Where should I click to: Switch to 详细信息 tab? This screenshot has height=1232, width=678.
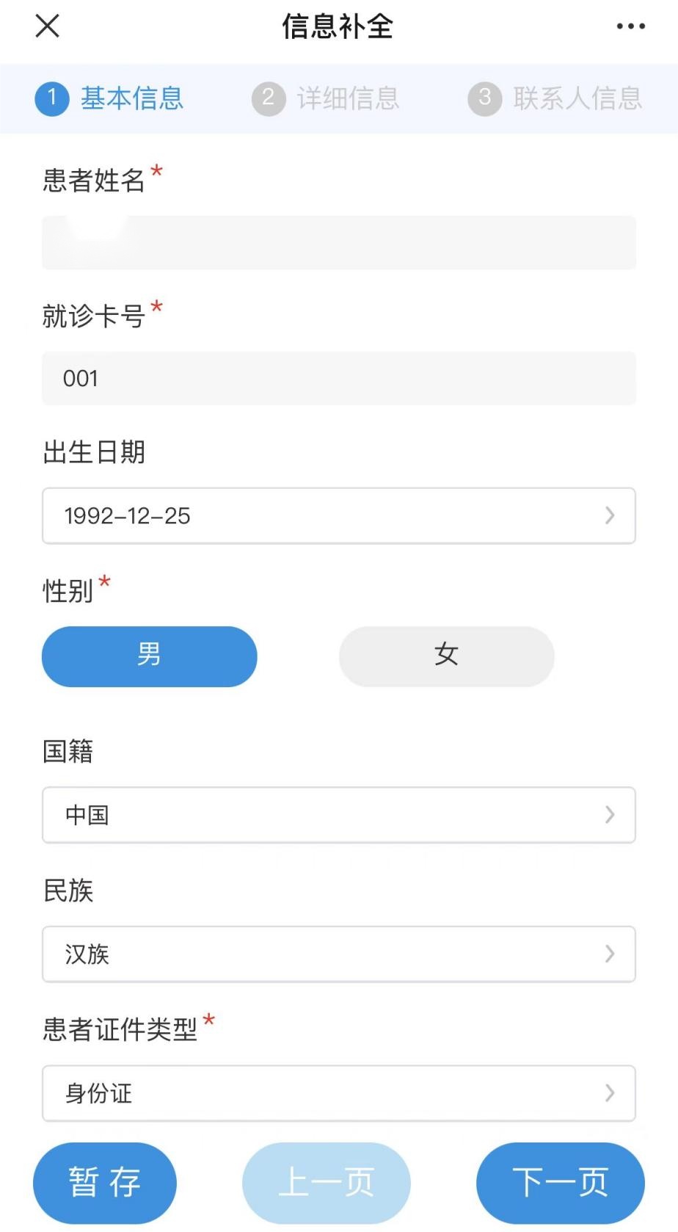pos(348,98)
